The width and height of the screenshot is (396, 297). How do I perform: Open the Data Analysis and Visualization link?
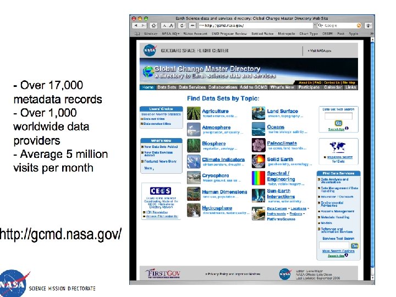(334, 180)
